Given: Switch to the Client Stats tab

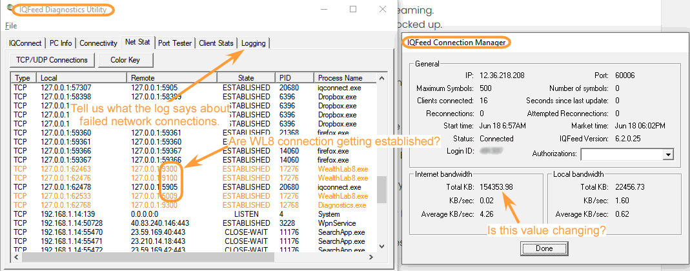Looking at the screenshot, I should click(x=216, y=43).
